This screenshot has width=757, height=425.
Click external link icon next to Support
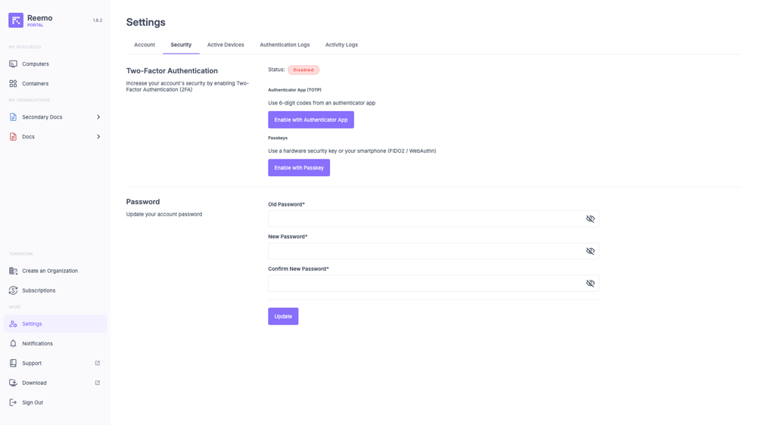(98, 363)
